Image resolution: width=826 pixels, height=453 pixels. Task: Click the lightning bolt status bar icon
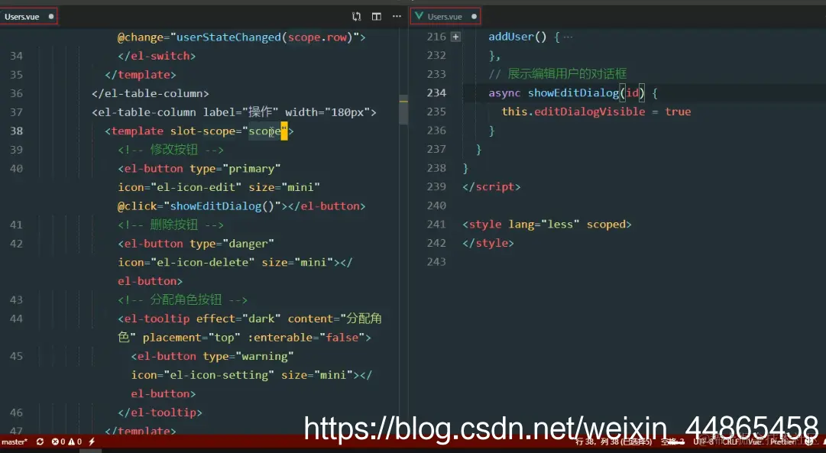[92, 442]
